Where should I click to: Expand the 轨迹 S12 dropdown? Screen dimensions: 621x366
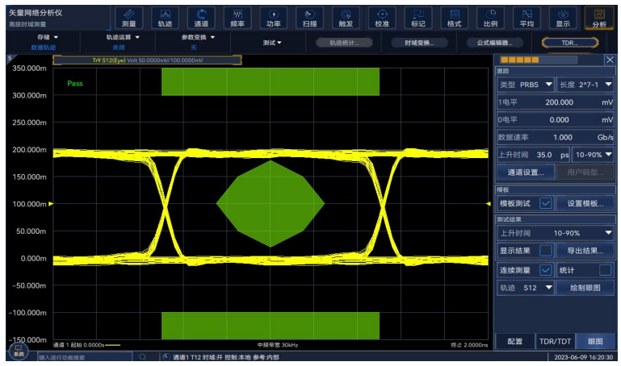[x=526, y=288]
